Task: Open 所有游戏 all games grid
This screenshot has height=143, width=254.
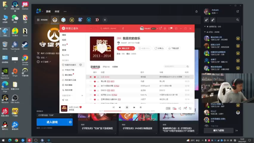Action: [42, 20]
